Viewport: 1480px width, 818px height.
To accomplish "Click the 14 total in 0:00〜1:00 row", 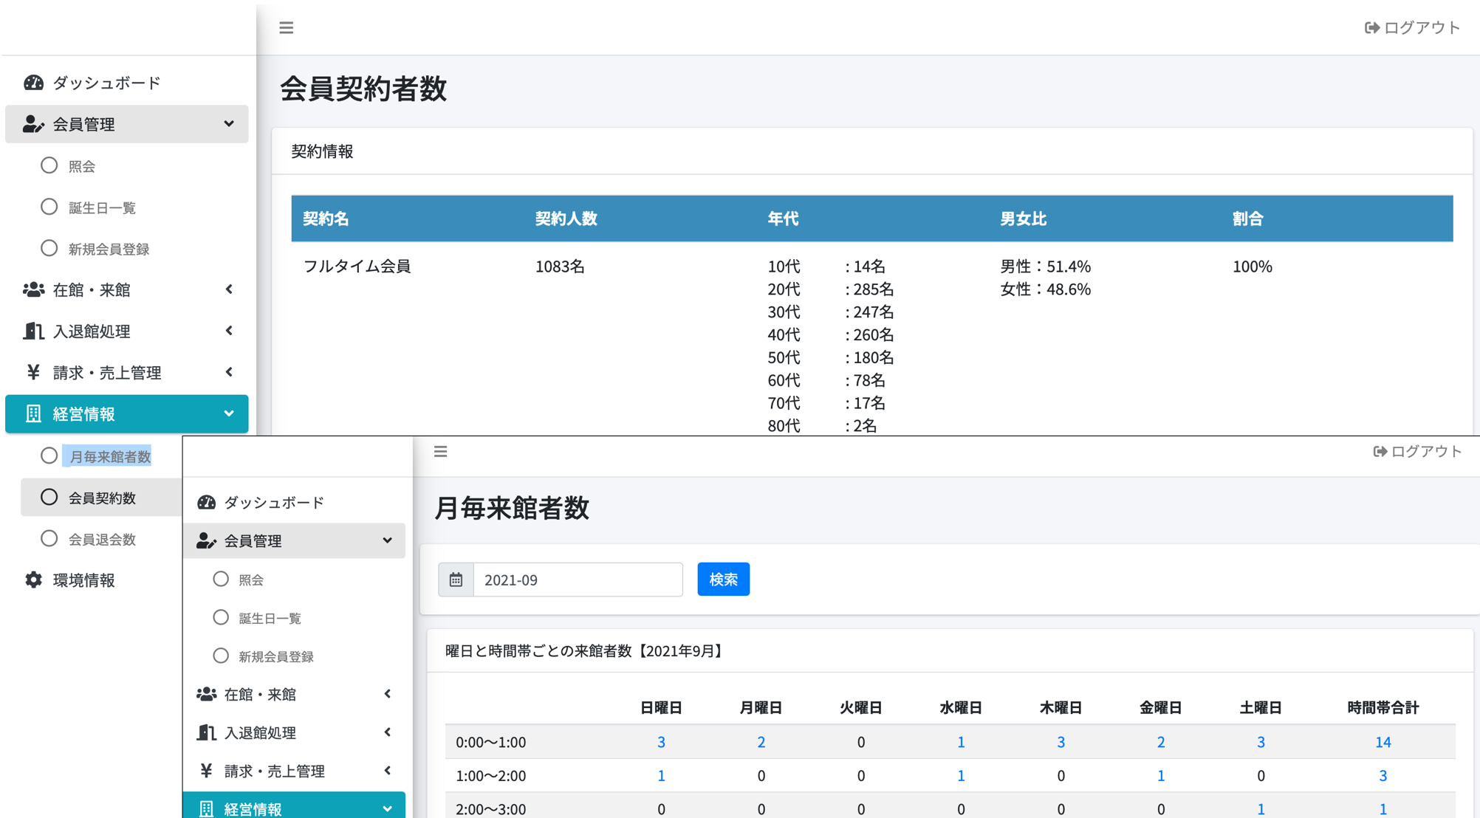I will (1383, 742).
